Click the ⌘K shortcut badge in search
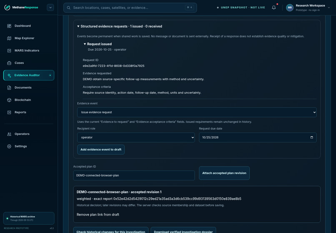Screen dimensions: 336x233 (189, 7)
